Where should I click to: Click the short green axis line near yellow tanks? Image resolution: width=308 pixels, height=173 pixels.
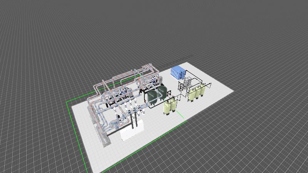pyautogui.click(x=181, y=115)
